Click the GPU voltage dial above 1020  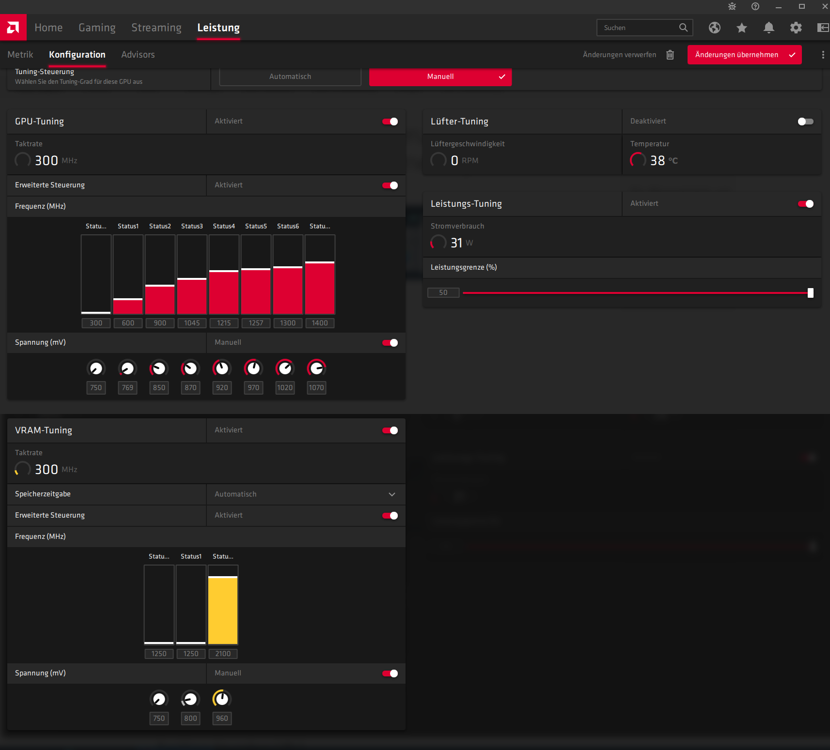point(285,368)
